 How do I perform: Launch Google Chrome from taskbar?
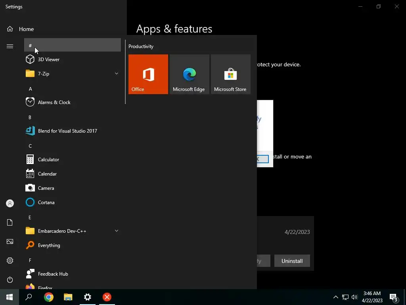pyautogui.click(x=49, y=297)
